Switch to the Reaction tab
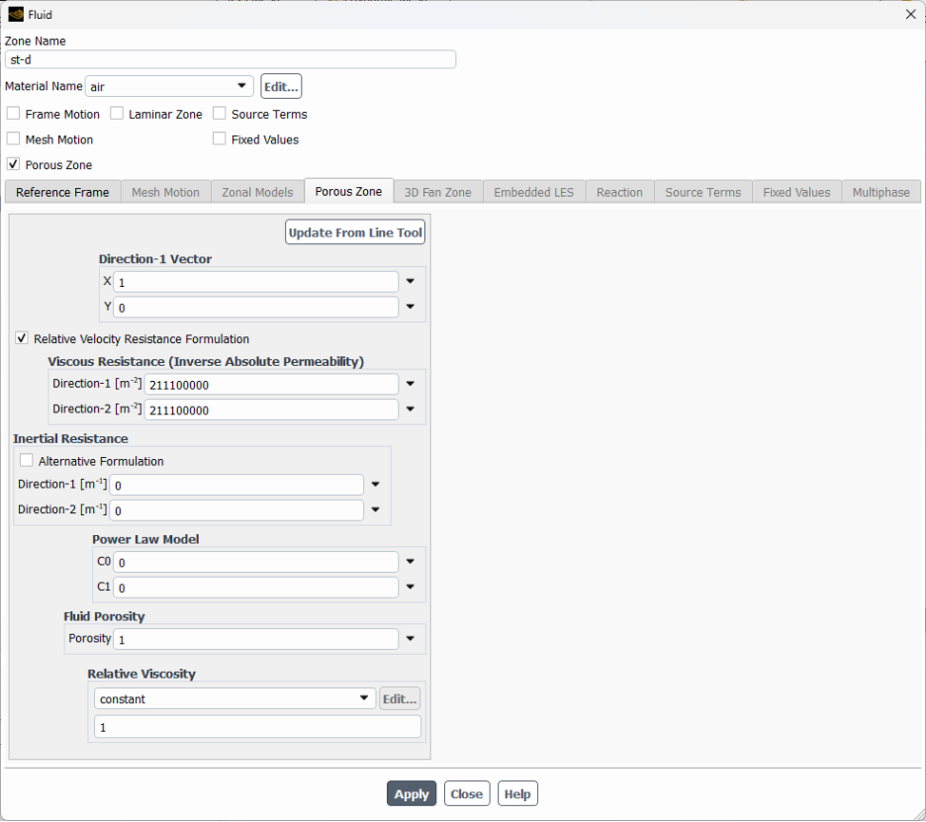This screenshot has height=822, width=926. tap(619, 193)
